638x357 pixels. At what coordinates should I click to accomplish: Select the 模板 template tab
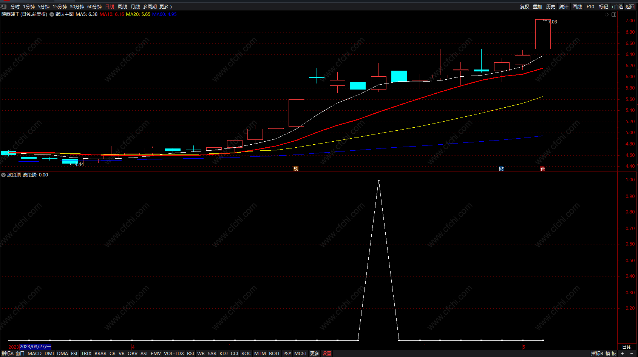coord(611,354)
